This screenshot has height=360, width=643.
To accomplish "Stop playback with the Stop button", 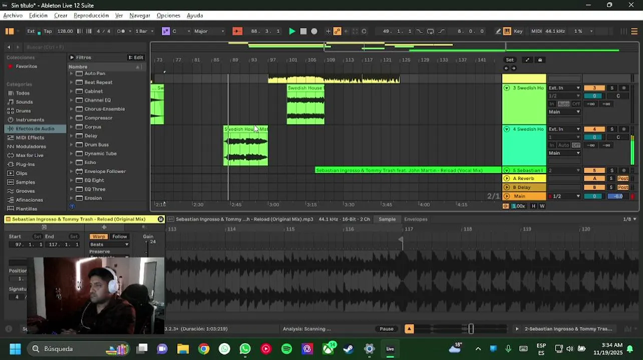I will (303, 31).
